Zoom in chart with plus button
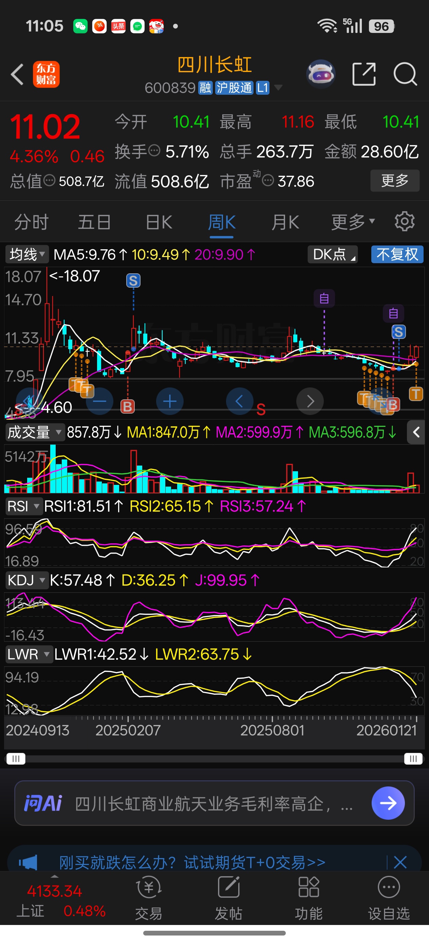 coord(170,401)
